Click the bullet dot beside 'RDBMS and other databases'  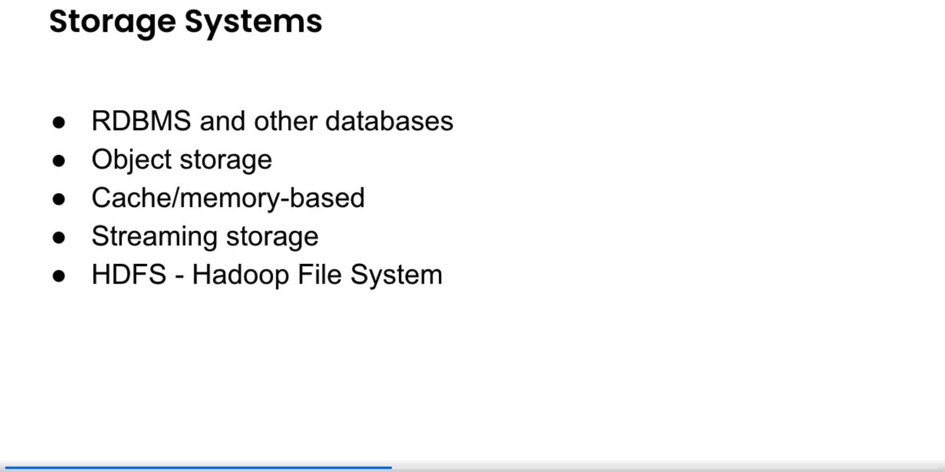(x=59, y=122)
